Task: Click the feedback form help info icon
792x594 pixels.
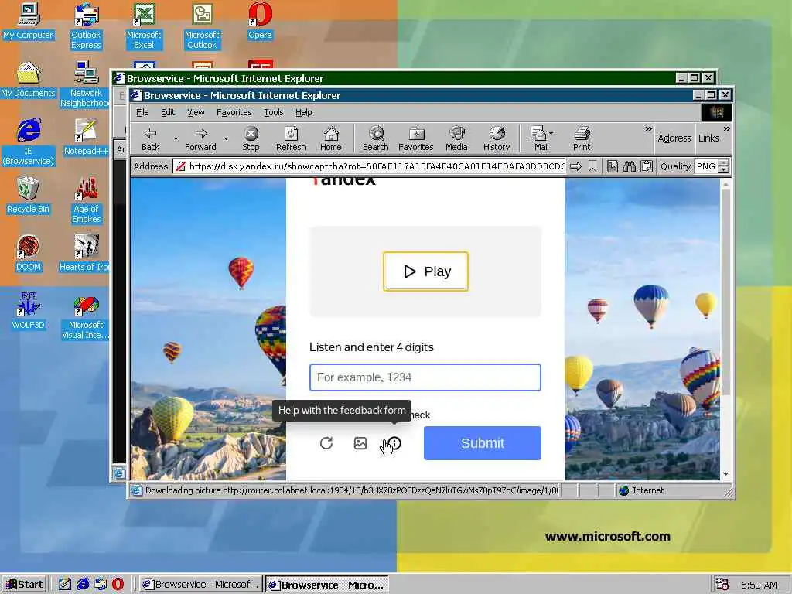Action: 395,443
